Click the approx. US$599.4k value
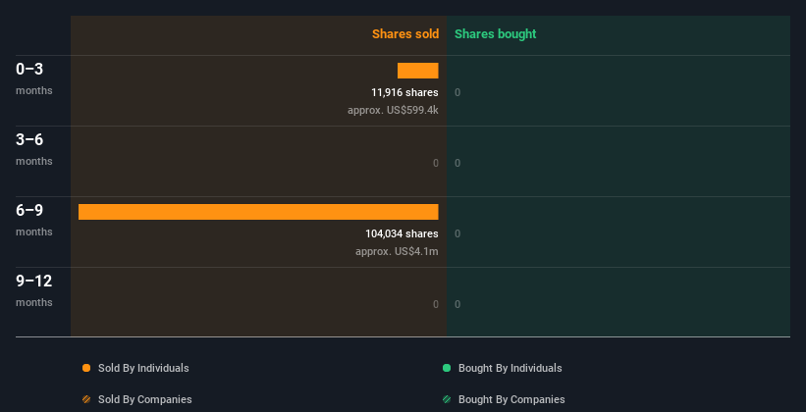 pyautogui.click(x=394, y=110)
